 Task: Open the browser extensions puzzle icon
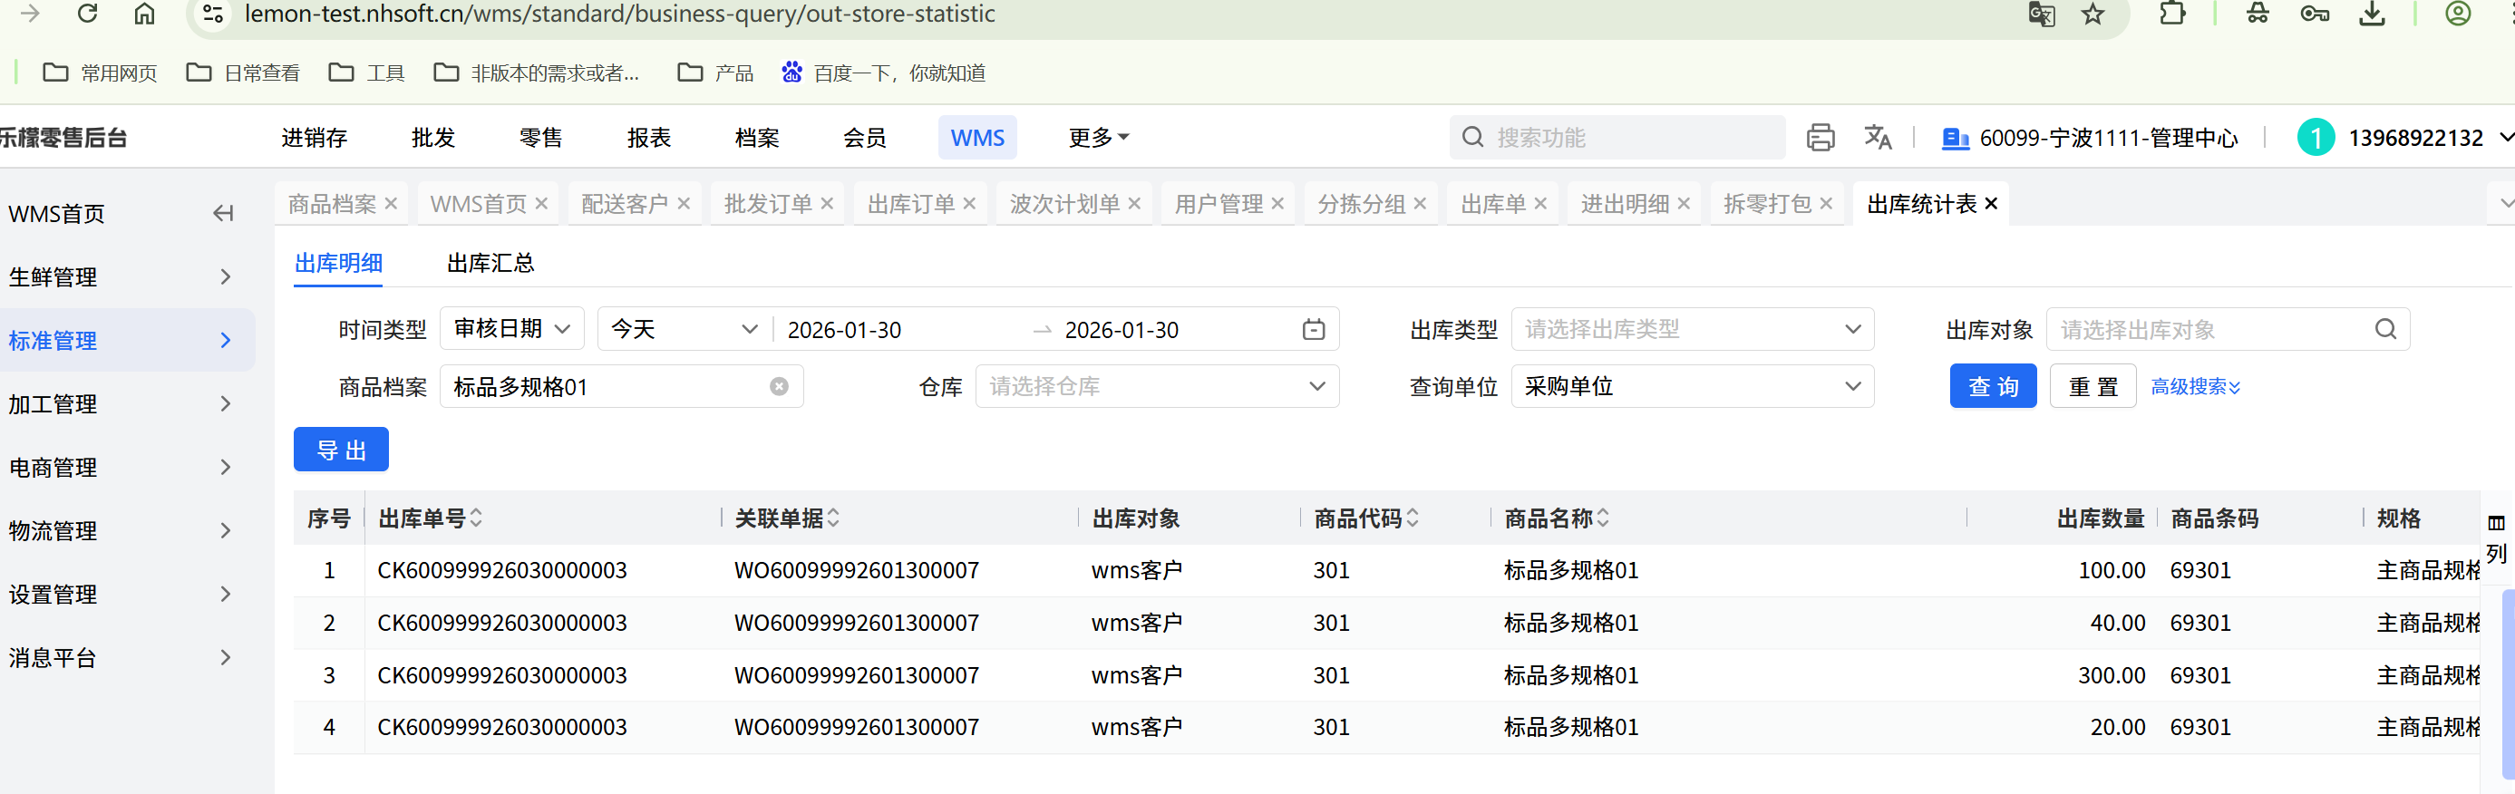[2172, 14]
